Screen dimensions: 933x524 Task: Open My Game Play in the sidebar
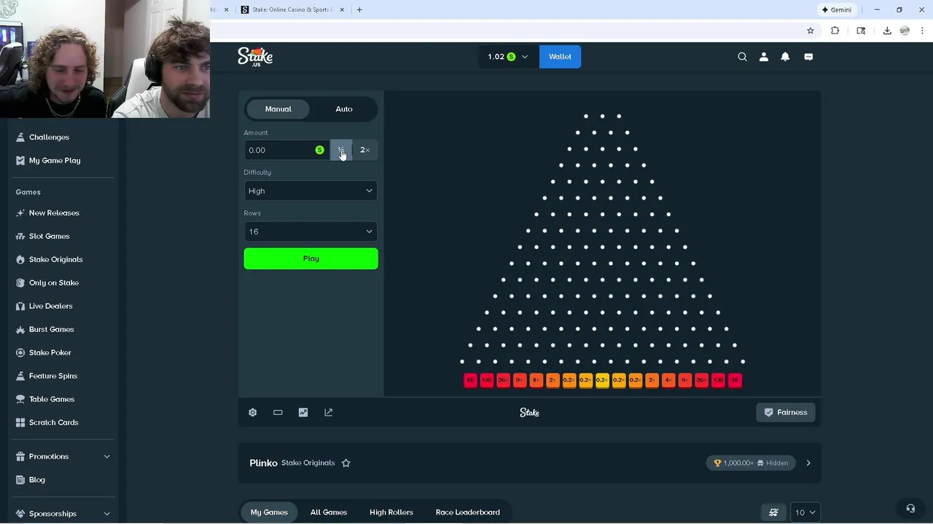(55, 160)
